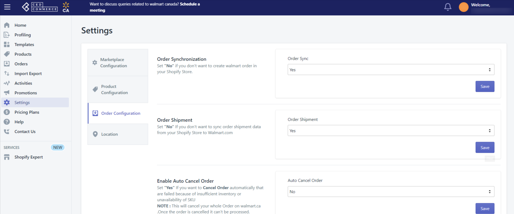The width and height of the screenshot is (514, 214).
Task: Select the Order Configuration tab
Action: 118,113
